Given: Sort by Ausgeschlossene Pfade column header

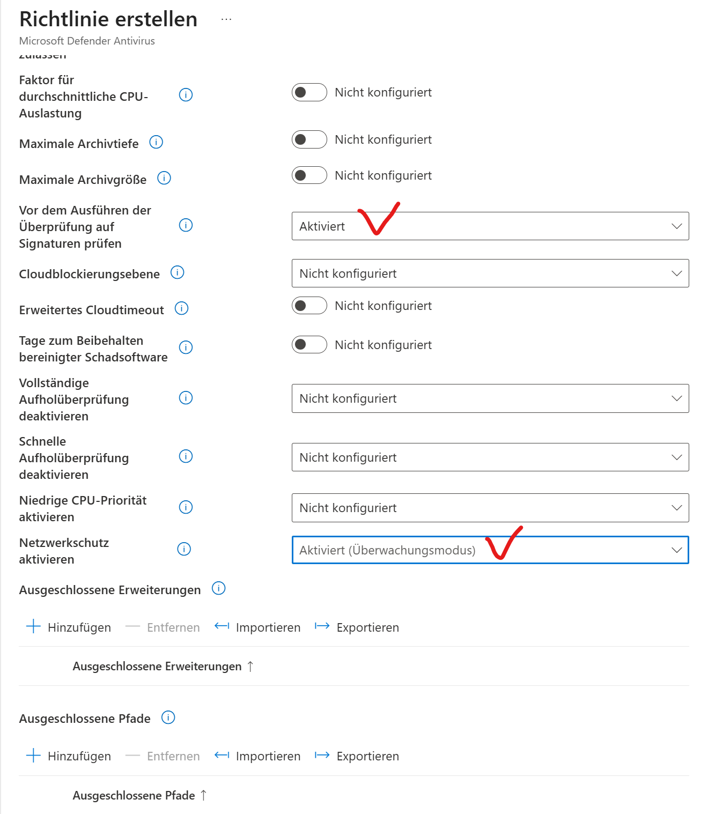Looking at the screenshot, I should (x=134, y=795).
